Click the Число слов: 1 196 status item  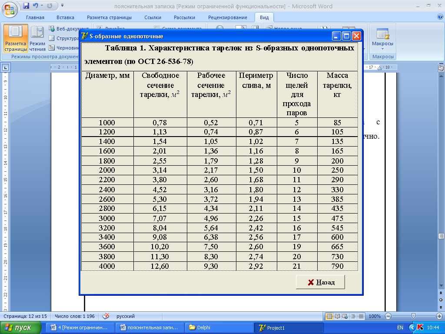[x=75, y=316]
